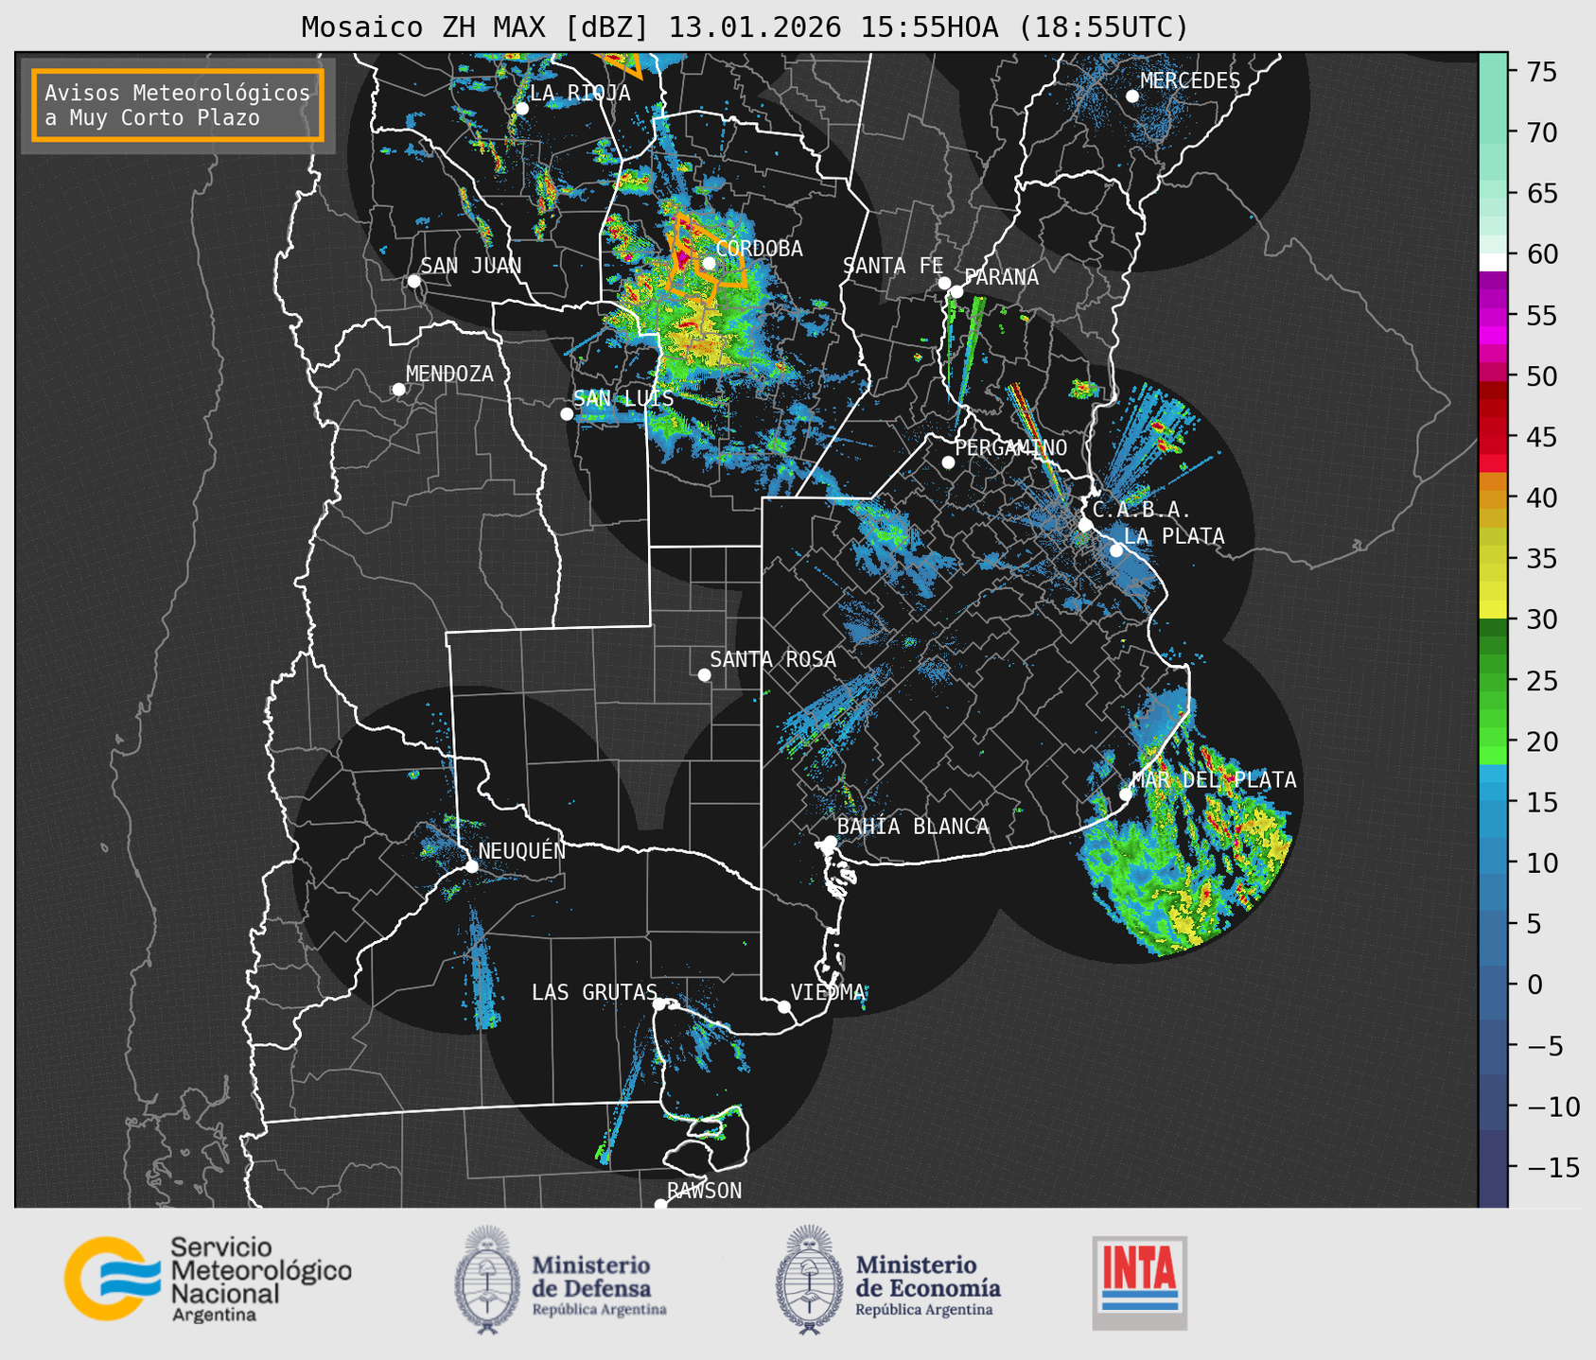1596x1360 pixels.
Task: Click the pale mint 70 dBZ color band
Action: point(1492,132)
